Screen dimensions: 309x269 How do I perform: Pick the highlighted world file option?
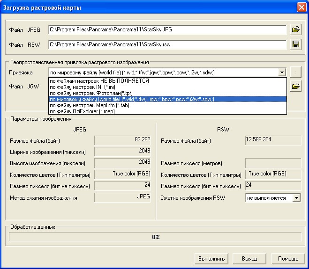(132, 99)
